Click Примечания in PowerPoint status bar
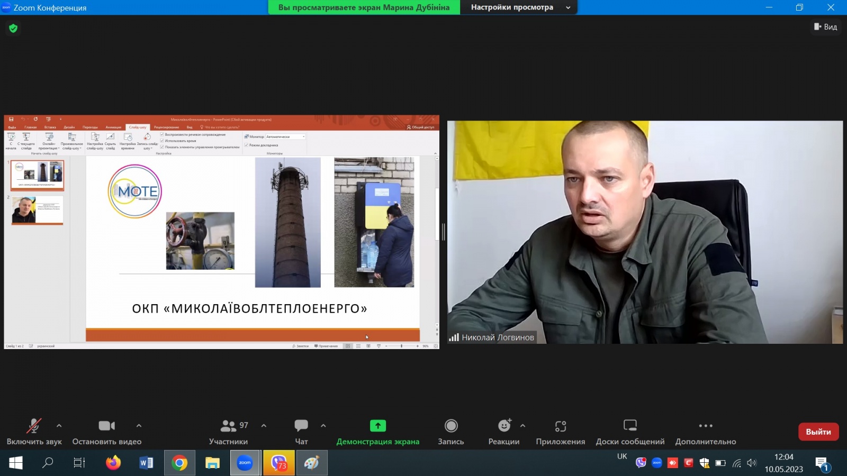Screen dimensions: 847x476 [x=326, y=346]
